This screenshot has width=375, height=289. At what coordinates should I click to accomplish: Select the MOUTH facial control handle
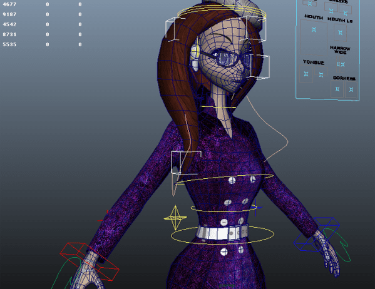314,29
